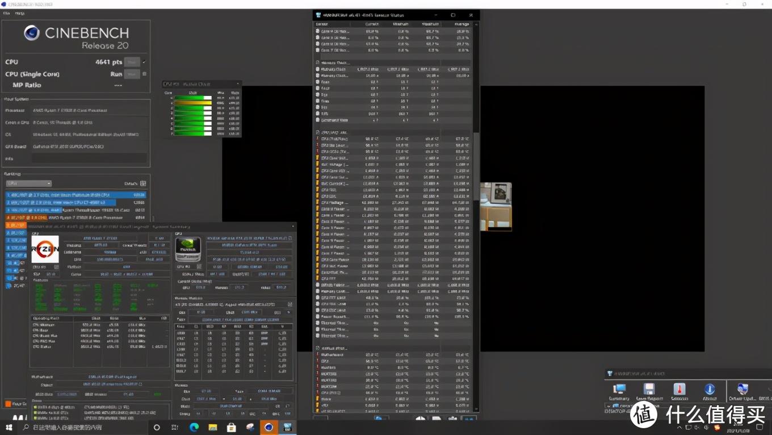
Task: Click Run button beside CPU score
Action: click(x=132, y=62)
